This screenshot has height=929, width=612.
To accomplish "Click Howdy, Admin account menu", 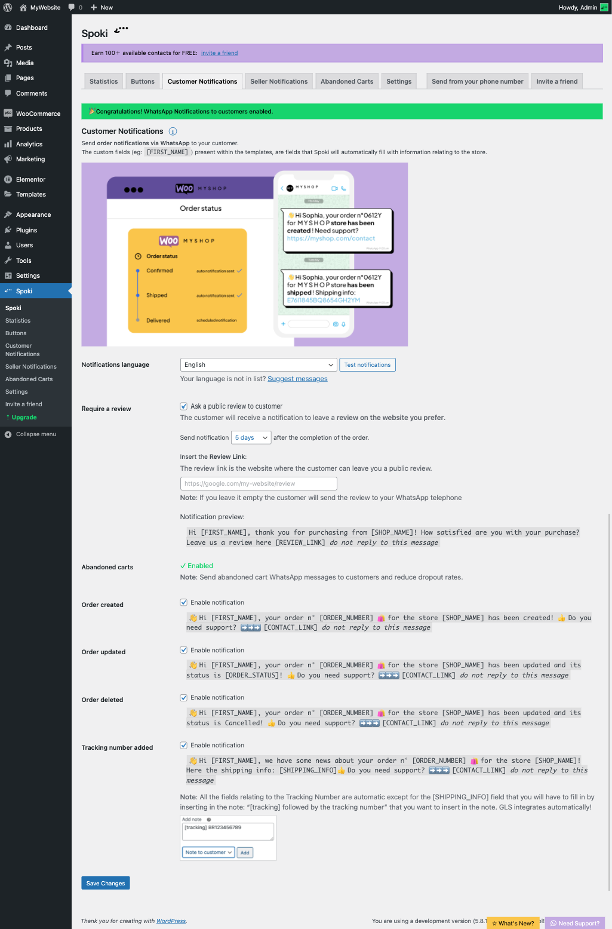I will click(583, 7).
